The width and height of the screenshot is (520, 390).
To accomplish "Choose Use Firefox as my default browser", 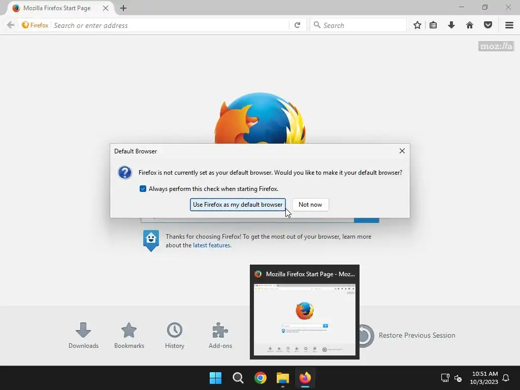I will tap(238, 205).
